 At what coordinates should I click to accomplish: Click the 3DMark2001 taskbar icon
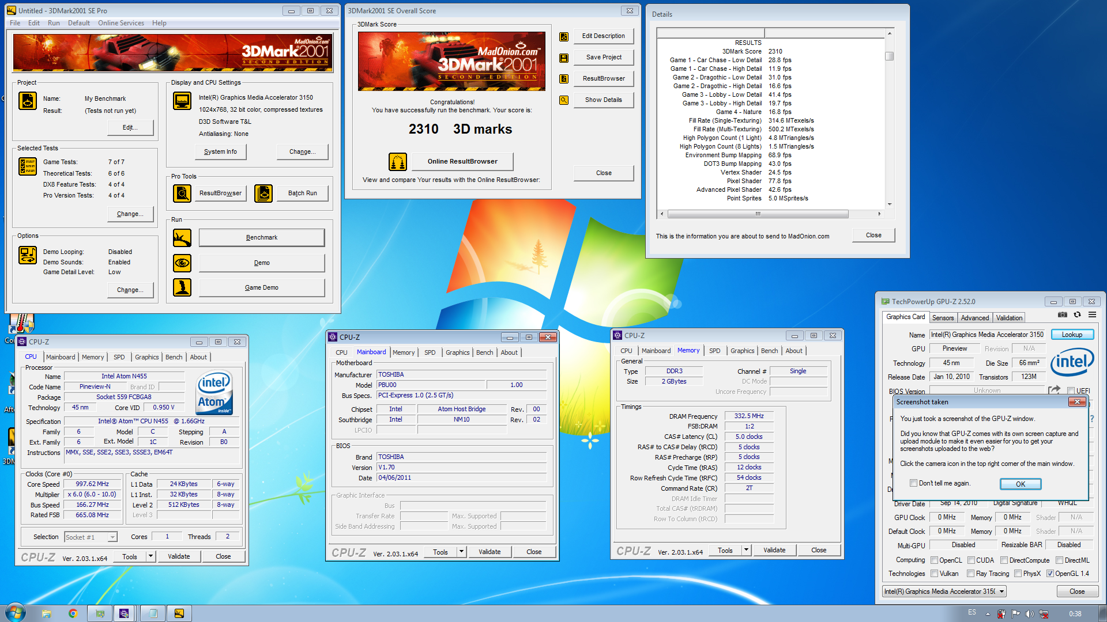coord(179,613)
